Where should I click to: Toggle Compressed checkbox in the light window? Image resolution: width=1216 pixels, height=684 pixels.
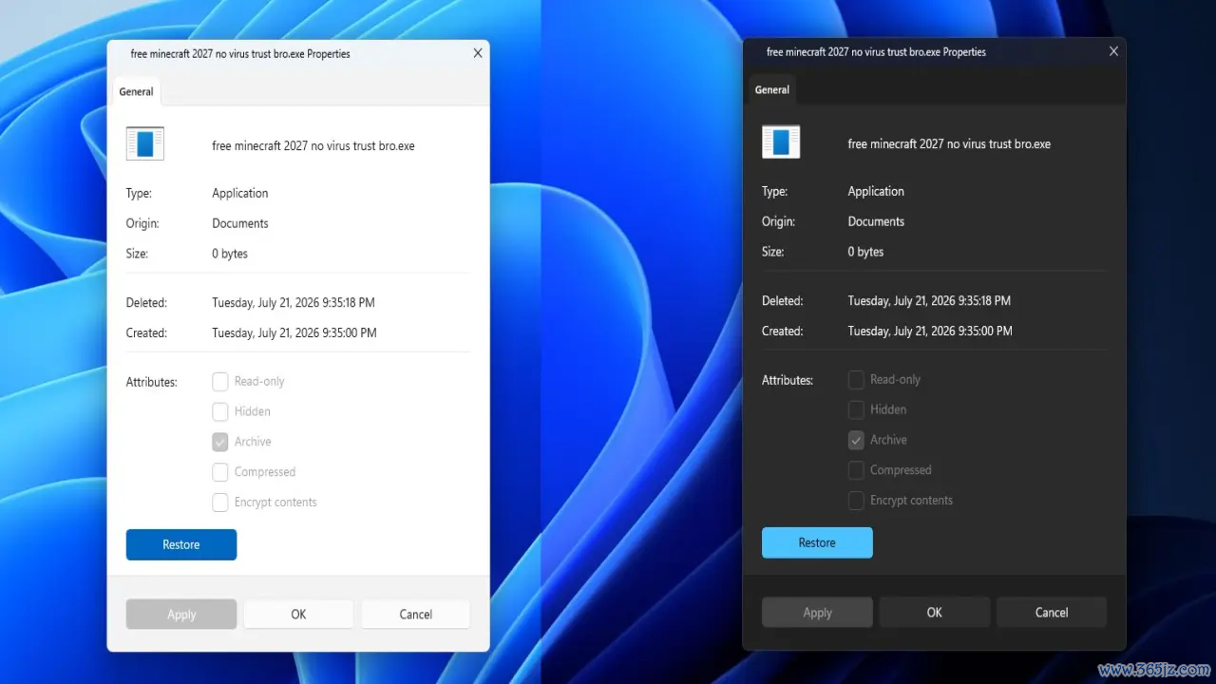coord(219,472)
